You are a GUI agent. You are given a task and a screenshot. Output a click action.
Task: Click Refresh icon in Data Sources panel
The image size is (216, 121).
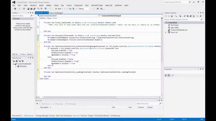tap(23, 61)
